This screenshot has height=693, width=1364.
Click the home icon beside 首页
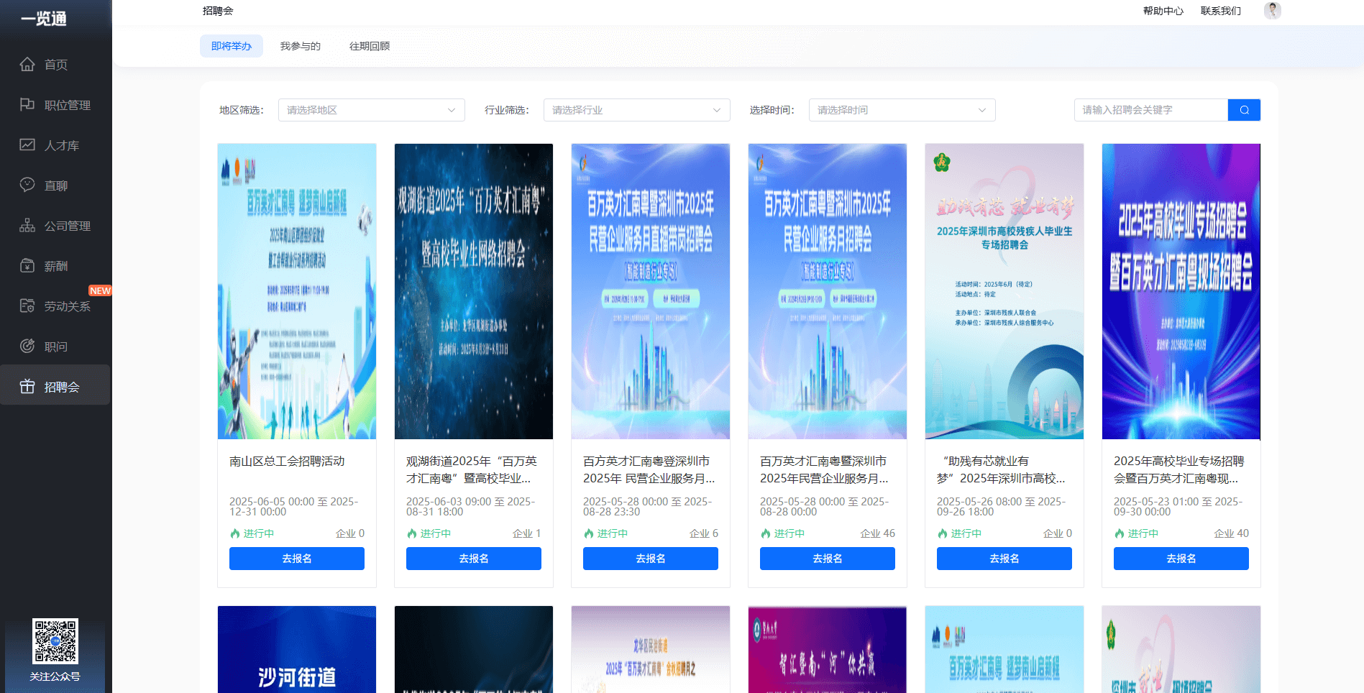point(27,65)
